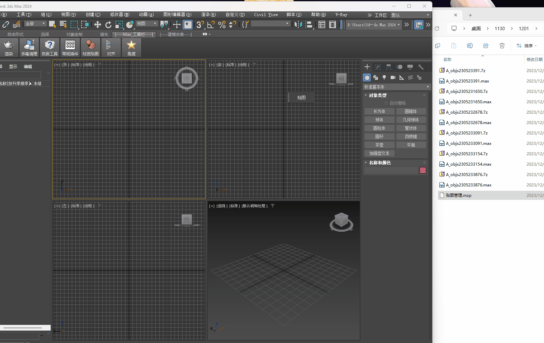Viewport: 544px width, 343px height.
Task: Activate the Rotate tool
Action: pos(108,24)
